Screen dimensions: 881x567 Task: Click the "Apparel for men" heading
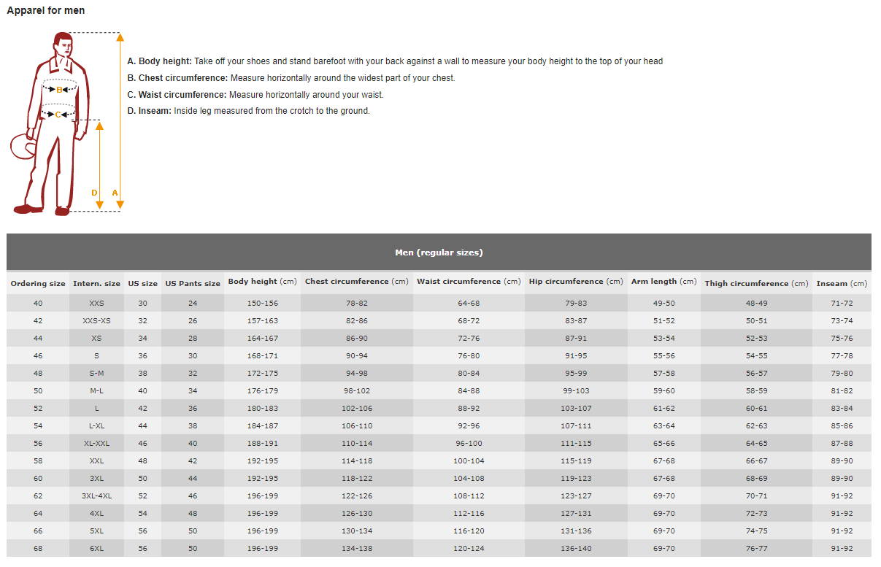45,11
